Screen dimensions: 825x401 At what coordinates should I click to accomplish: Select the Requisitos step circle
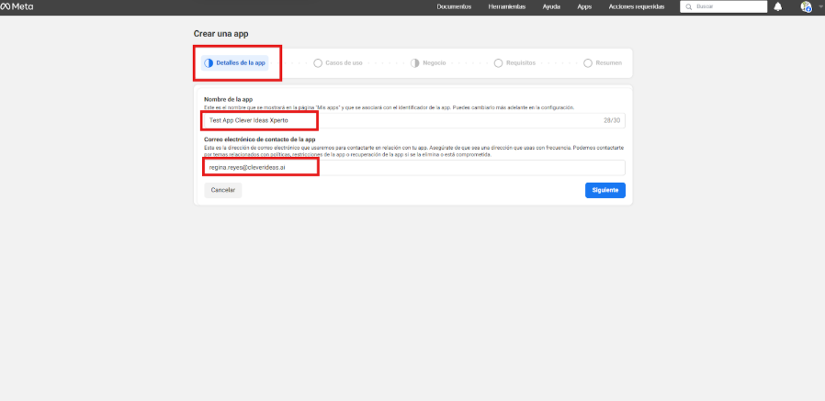pos(498,63)
